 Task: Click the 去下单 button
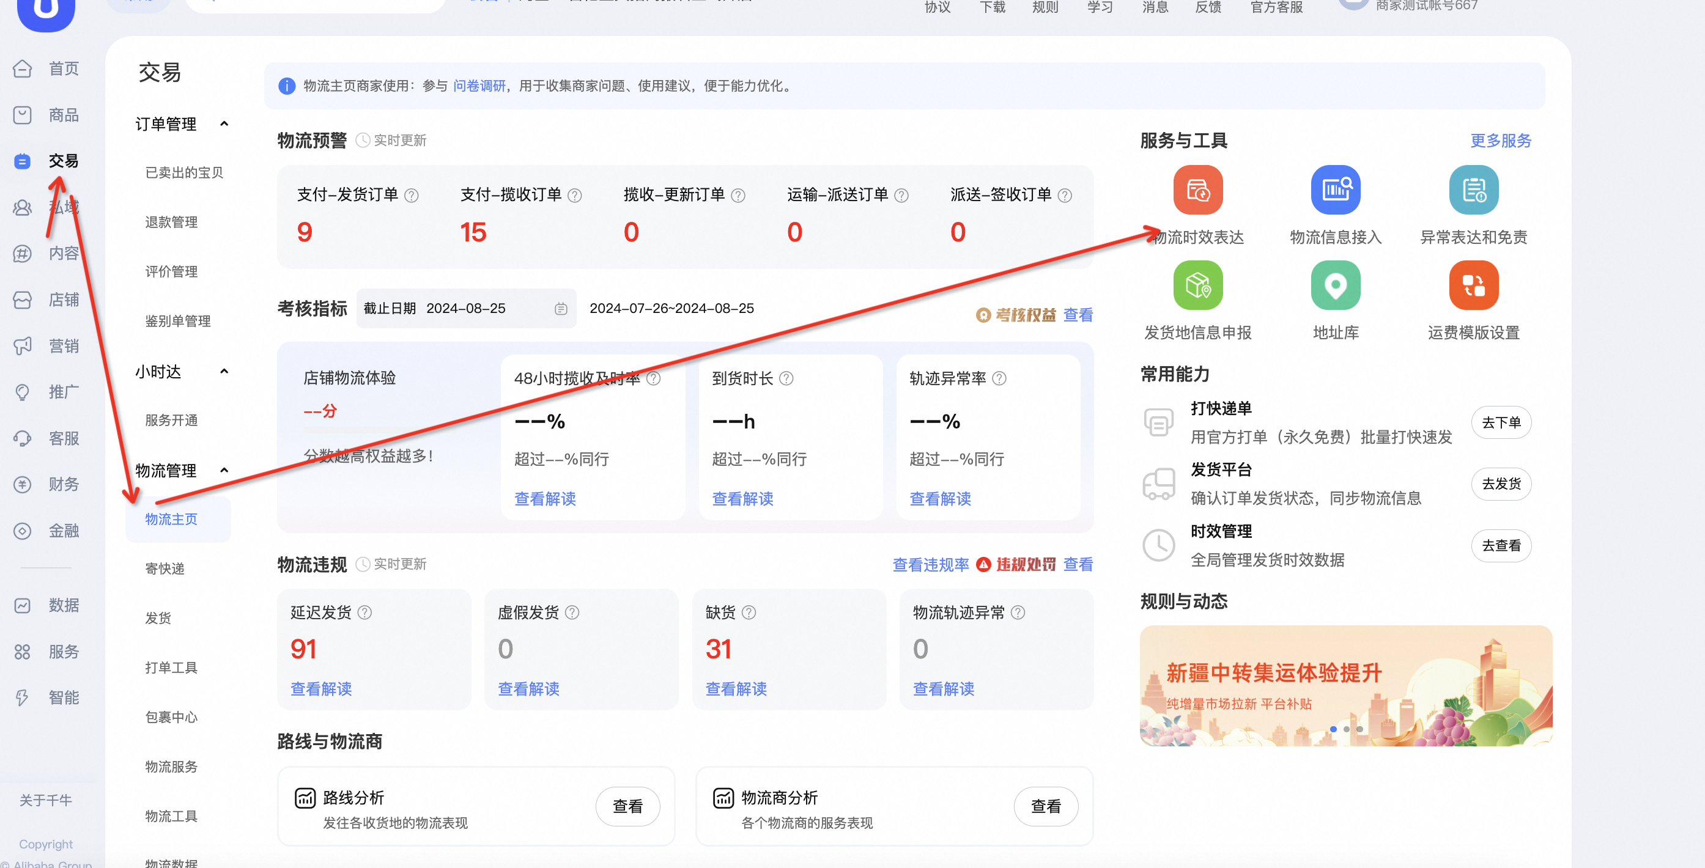(x=1501, y=423)
